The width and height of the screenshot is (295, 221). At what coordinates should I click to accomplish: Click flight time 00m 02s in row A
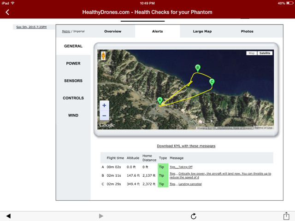point(114,167)
